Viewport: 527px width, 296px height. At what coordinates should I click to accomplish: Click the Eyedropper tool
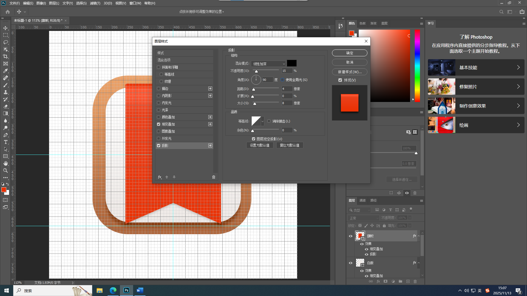pos(5,71)
